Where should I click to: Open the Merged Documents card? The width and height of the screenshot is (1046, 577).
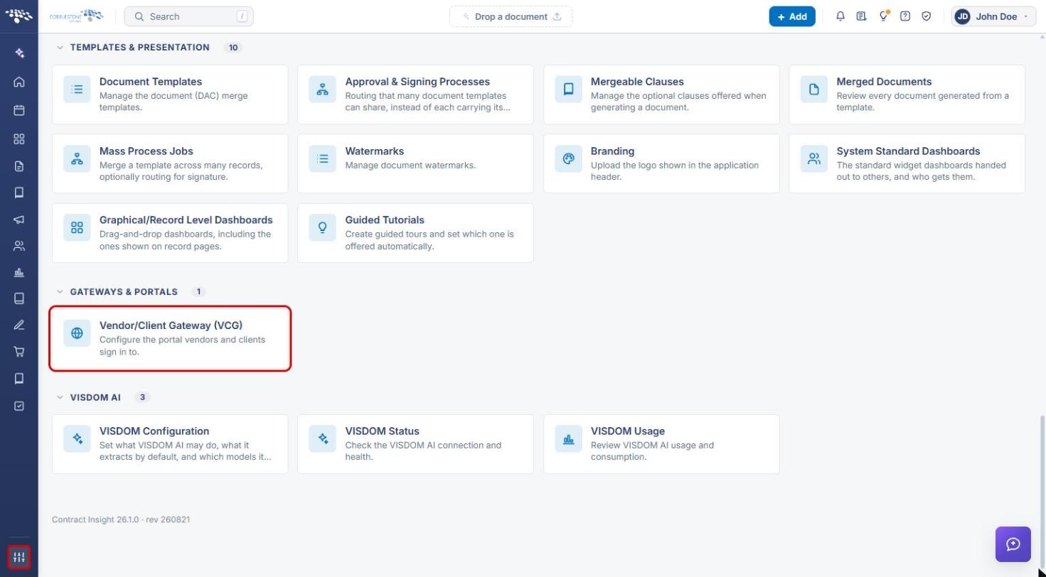[907, 95]
